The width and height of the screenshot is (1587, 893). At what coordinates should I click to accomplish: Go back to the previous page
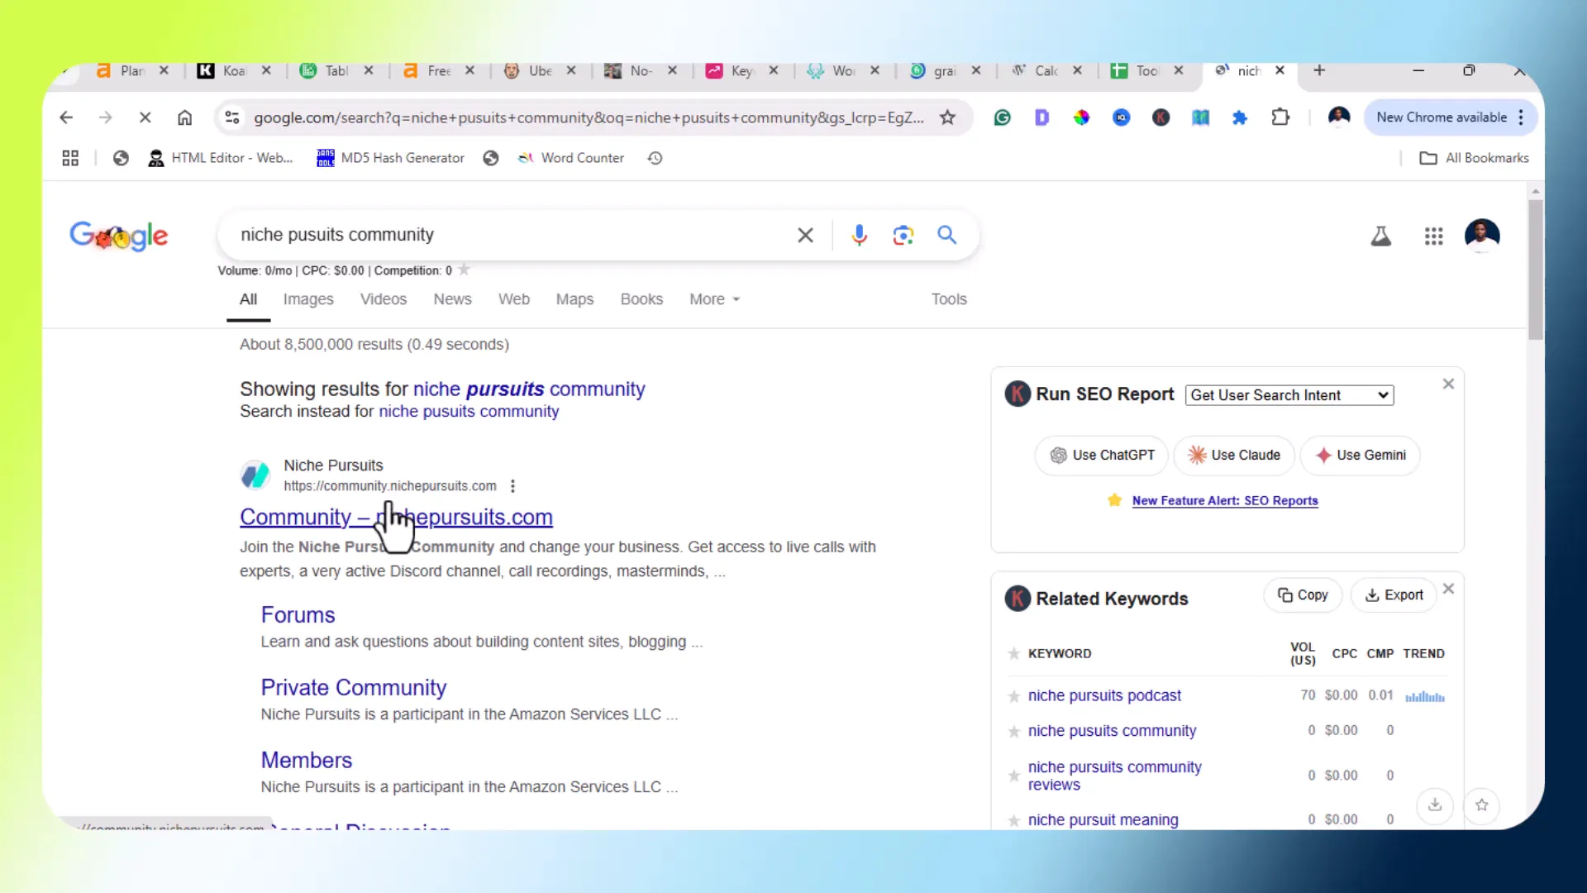pos(66,117)
